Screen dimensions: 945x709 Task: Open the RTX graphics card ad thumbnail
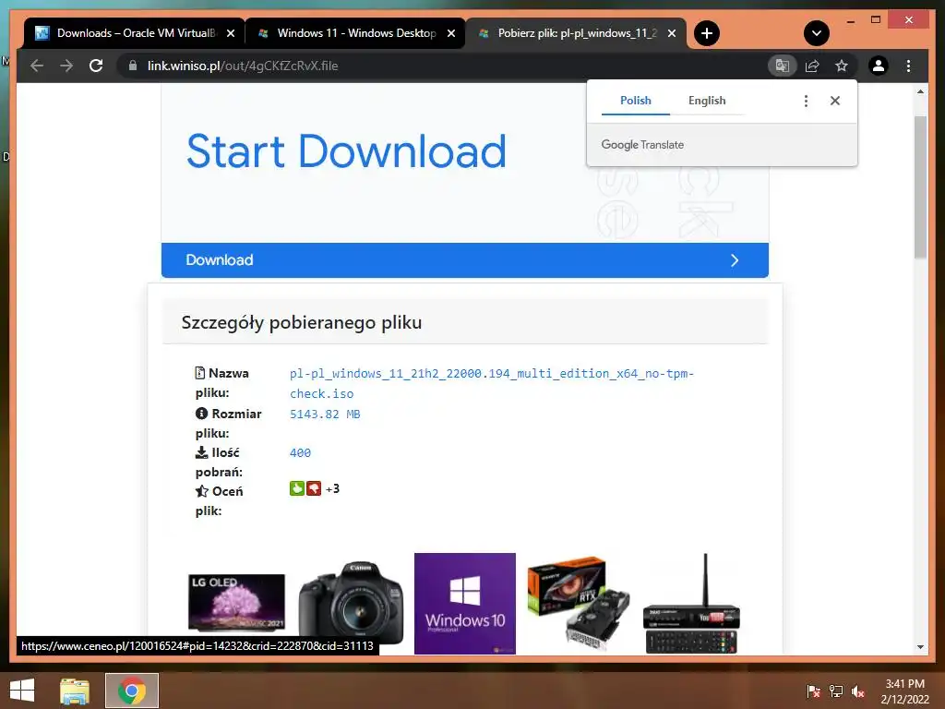580,604
